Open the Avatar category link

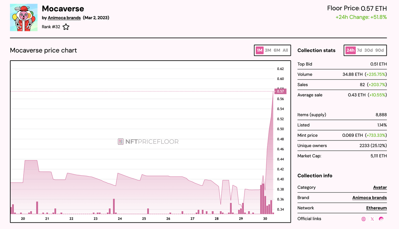point(380,187)
